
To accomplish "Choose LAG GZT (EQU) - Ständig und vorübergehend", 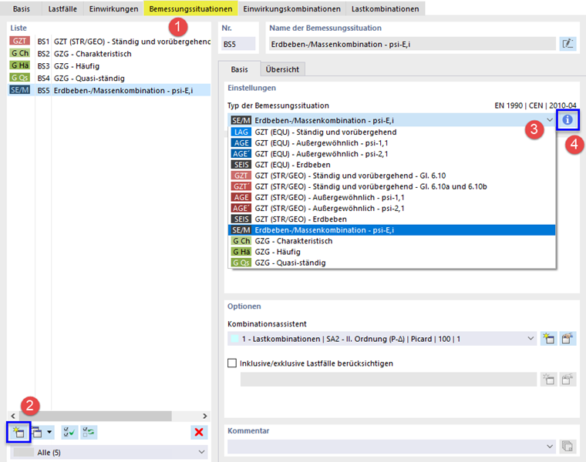I will [x=392, y=132].
